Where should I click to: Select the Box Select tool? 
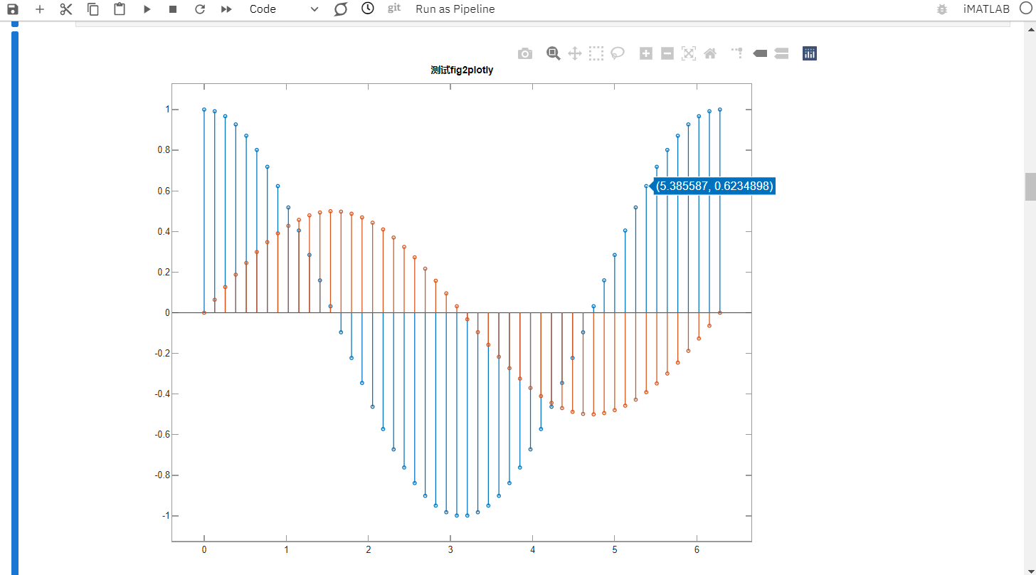pos(596,53)
